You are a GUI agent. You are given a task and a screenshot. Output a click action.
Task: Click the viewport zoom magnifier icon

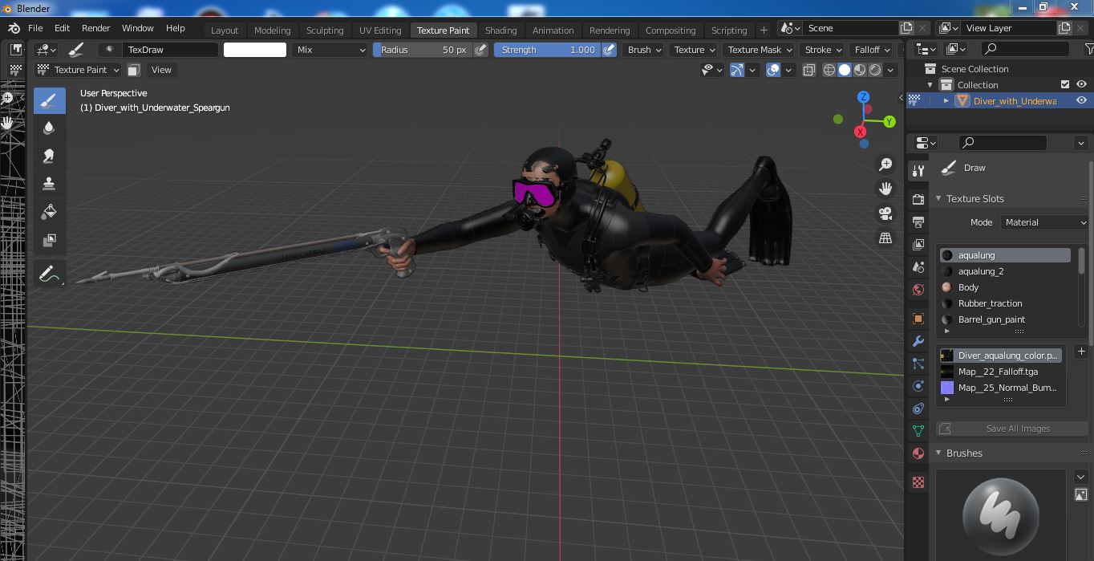coord(885,165)
